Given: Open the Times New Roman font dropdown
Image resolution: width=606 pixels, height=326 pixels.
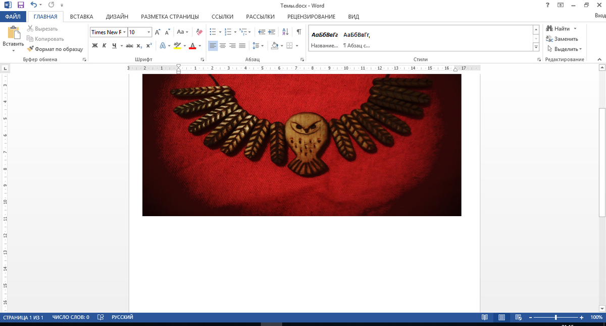Looking at the screenshot, I should click(x=124, y=32).
